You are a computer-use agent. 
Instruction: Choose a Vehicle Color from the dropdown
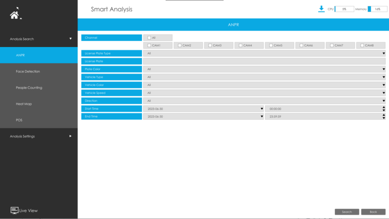[264, 85]
